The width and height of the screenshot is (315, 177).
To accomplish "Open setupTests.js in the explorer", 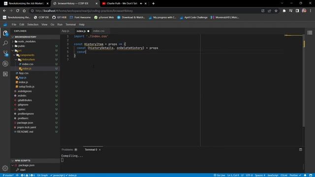I will [35, 87].
